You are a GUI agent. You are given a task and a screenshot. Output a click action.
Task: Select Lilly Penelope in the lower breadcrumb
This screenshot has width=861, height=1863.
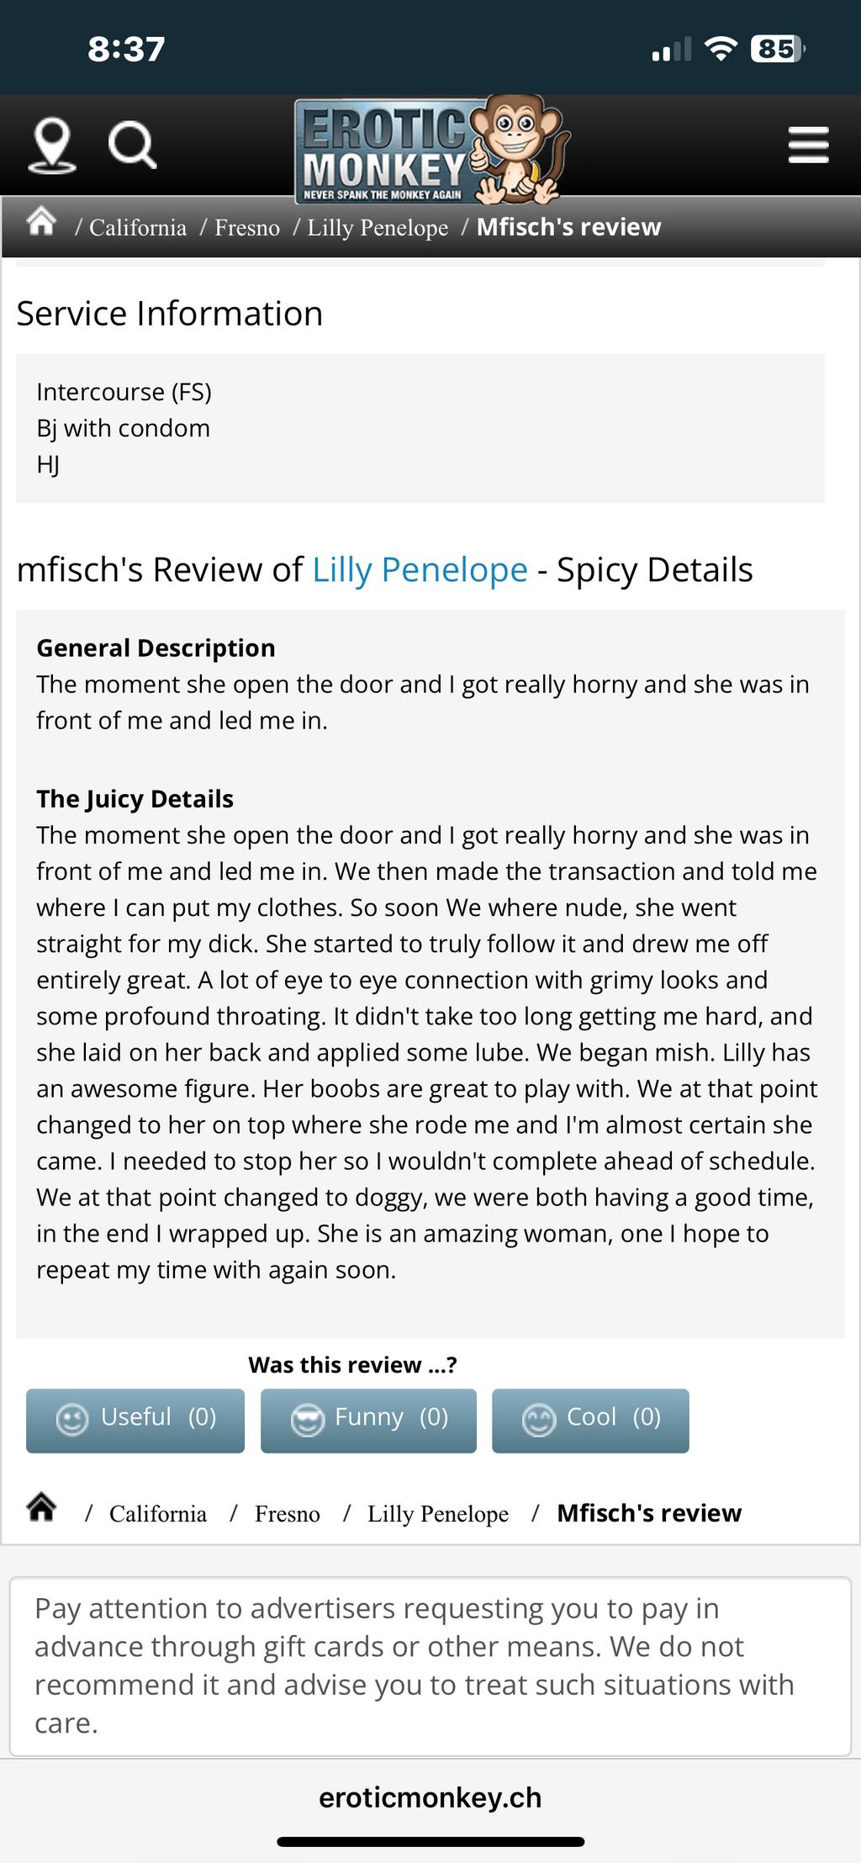[x=438, y=1514]
